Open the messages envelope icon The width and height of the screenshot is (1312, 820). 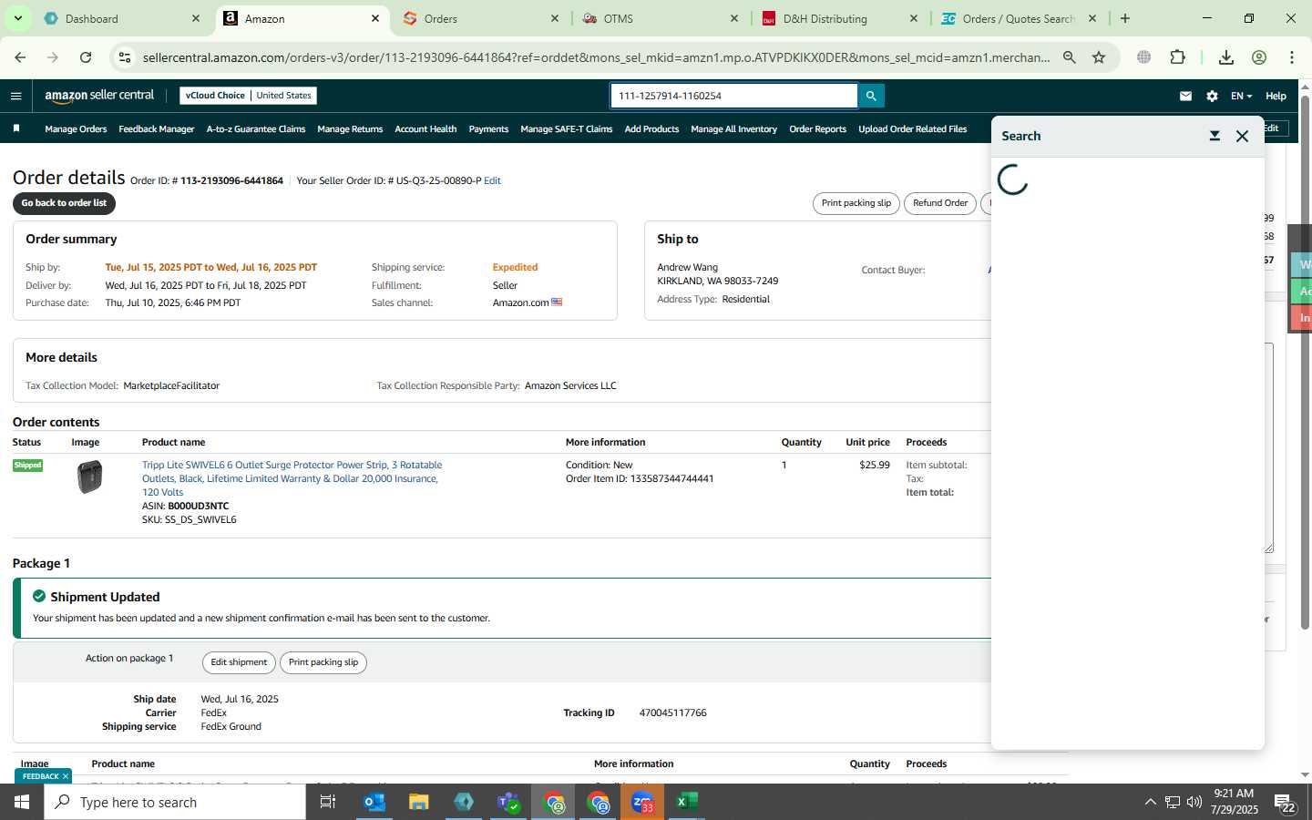coord(1185,96)
